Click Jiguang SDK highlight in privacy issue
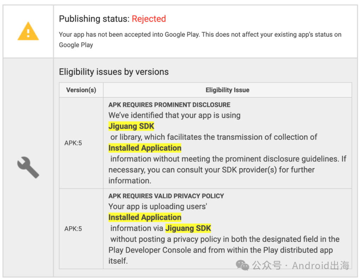 point(188,228)
